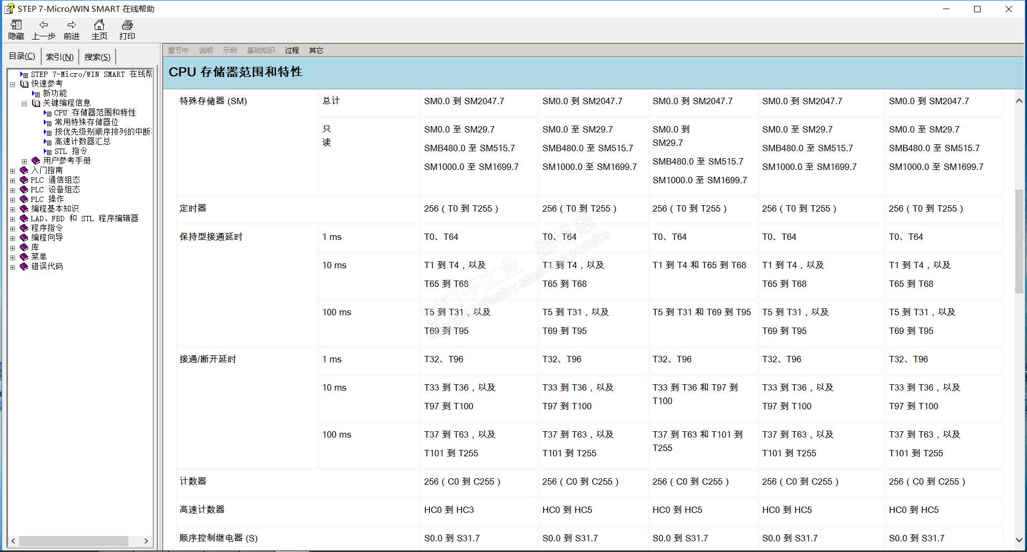
Task: Select the CPU 存储器范围和特性 tree entry
Action: 95,113
